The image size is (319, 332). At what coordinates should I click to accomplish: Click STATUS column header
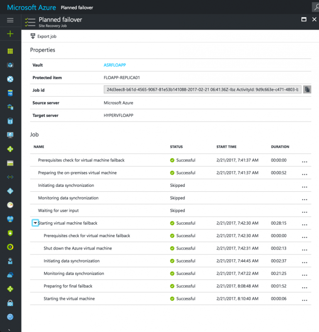(x=176, y=147)
